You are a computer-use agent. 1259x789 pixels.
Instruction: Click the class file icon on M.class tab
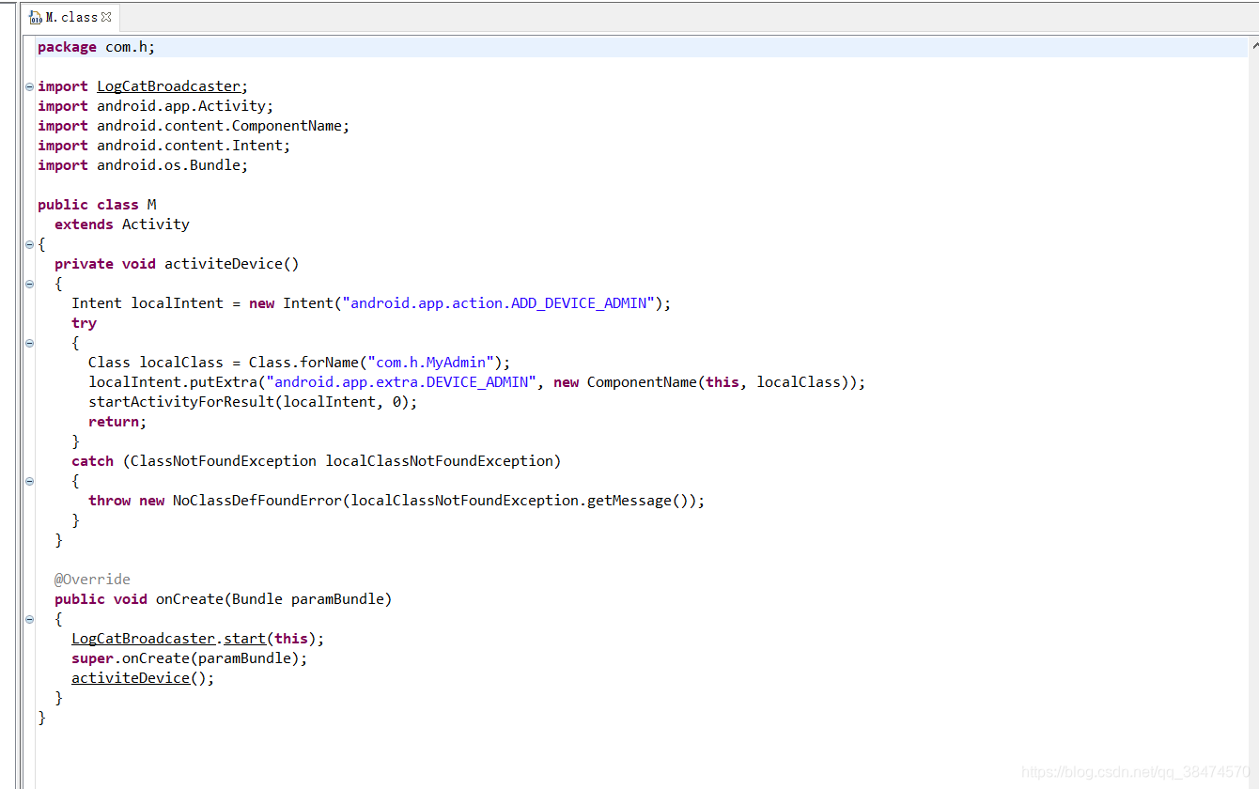(35, 17)
